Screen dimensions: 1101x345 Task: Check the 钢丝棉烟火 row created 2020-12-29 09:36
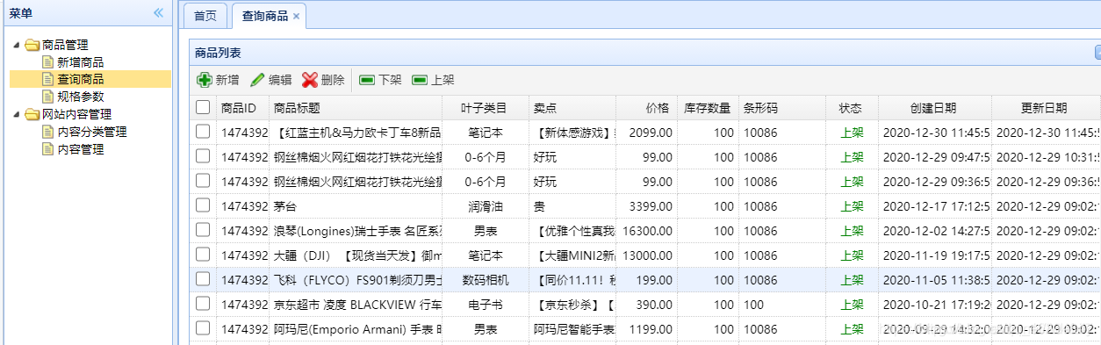click(203, 181)
